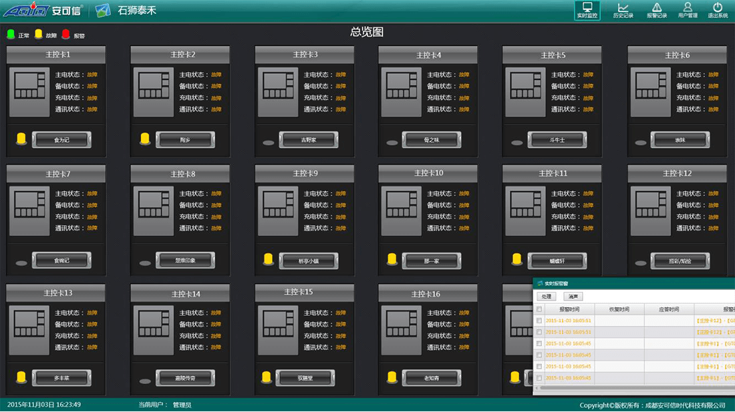This screenshot has width=735, height=412.
Task: Open the 吉野家 site button
Action: pyautogui.click(x=309, y=140)
